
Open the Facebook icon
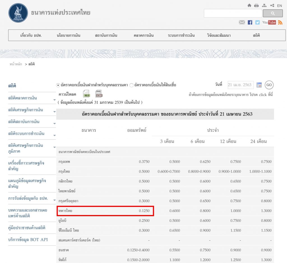(250, 22)
